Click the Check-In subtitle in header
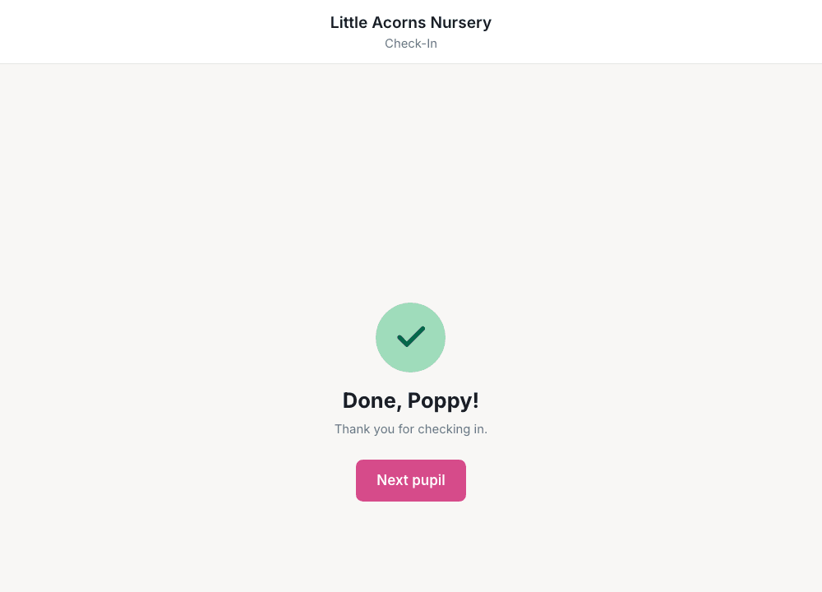This screenshot has height=592, width=822. 410,44
